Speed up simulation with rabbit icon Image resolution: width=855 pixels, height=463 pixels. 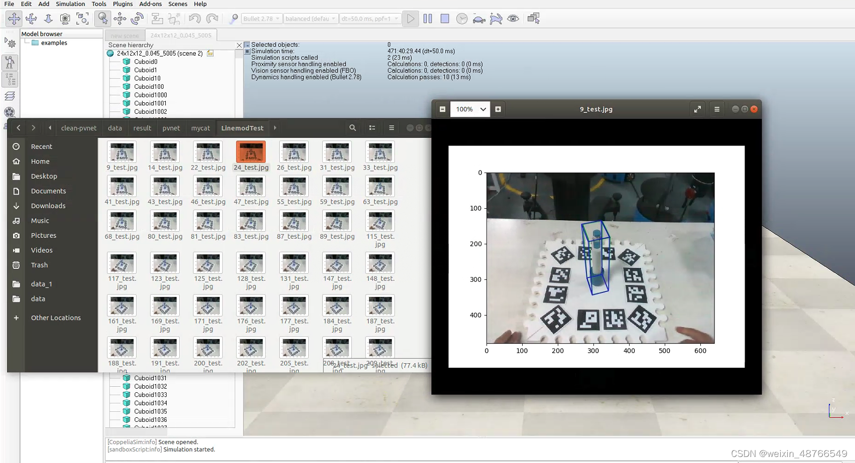(496, 19)
